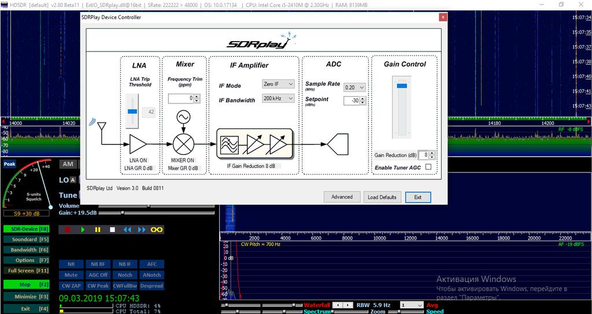Increase the ADC Setpoint value
This screenshot has height=314, width=592.
pyautogui.click(x=363, y=99)
